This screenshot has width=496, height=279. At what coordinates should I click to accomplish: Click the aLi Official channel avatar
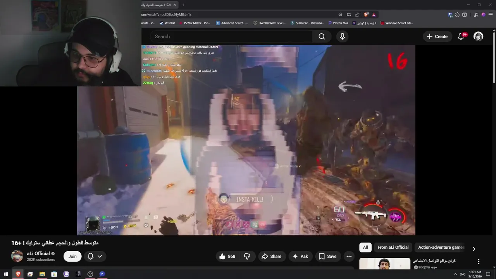17,256
